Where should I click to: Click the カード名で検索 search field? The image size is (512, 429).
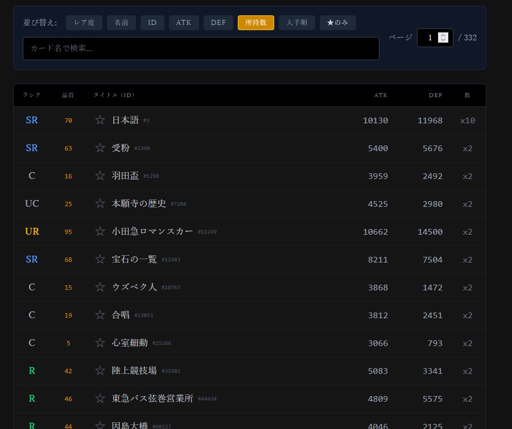click(x=201, y=48)
